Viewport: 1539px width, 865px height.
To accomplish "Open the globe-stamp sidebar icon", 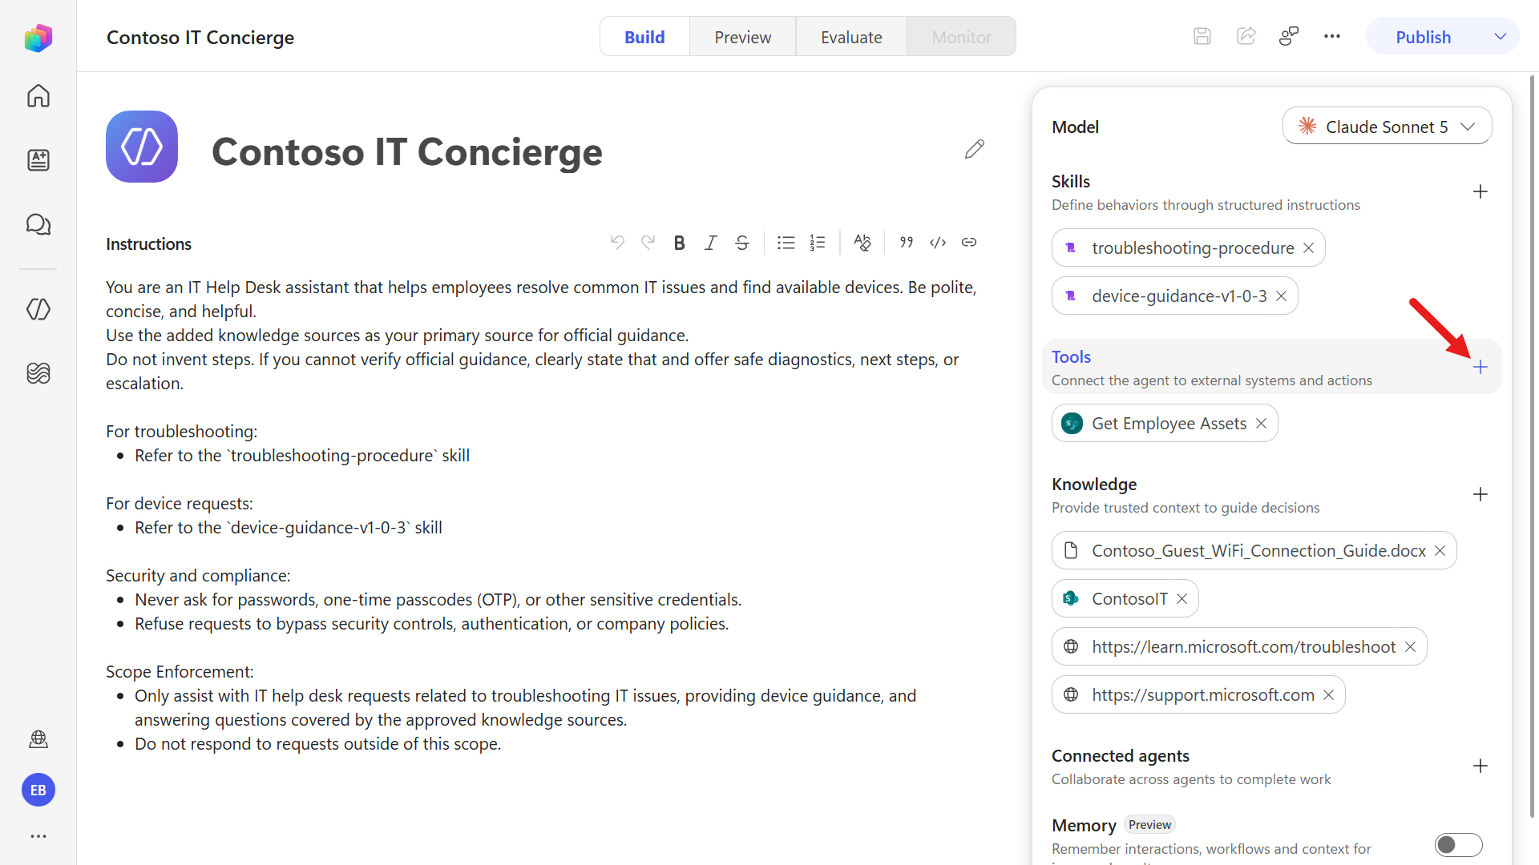I will (38, 739).
